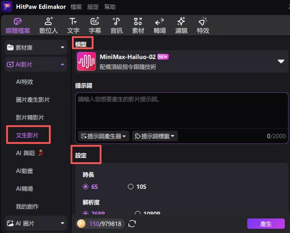This screenshot has width=290, height=233.
Task: Expand the AI 圖片 section
Action: click(x=36, y=224)
